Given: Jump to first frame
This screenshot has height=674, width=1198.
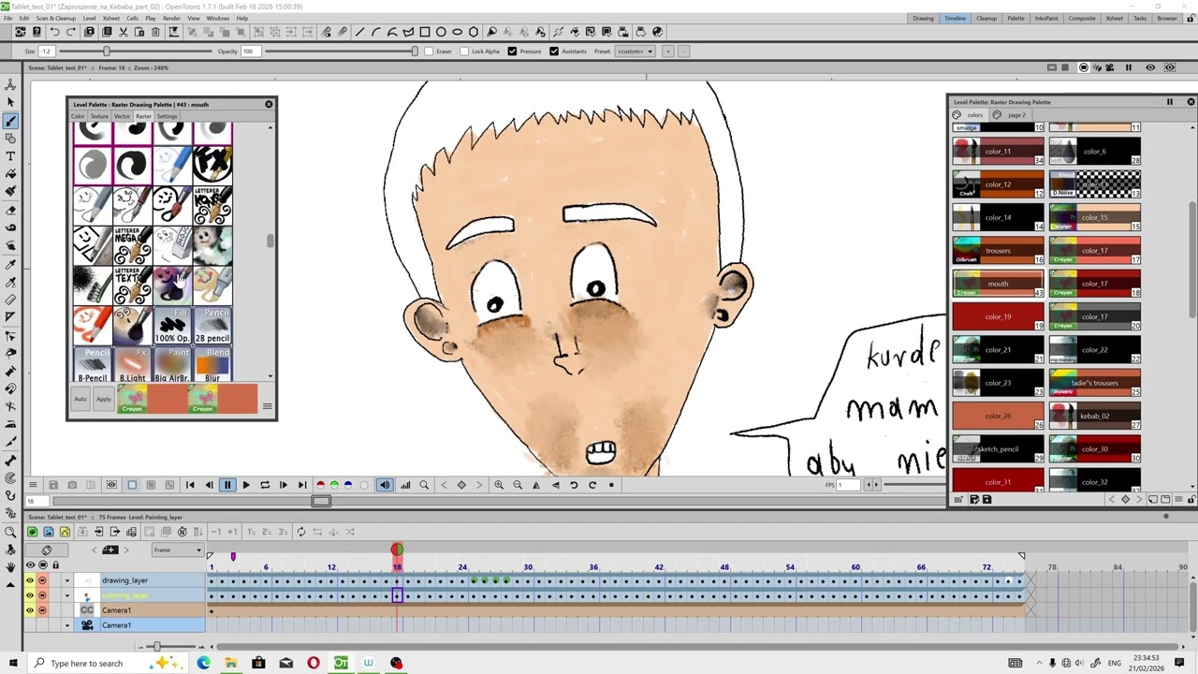Looking at the screenshot, I should pyautogui.click(x=190, y=485).
